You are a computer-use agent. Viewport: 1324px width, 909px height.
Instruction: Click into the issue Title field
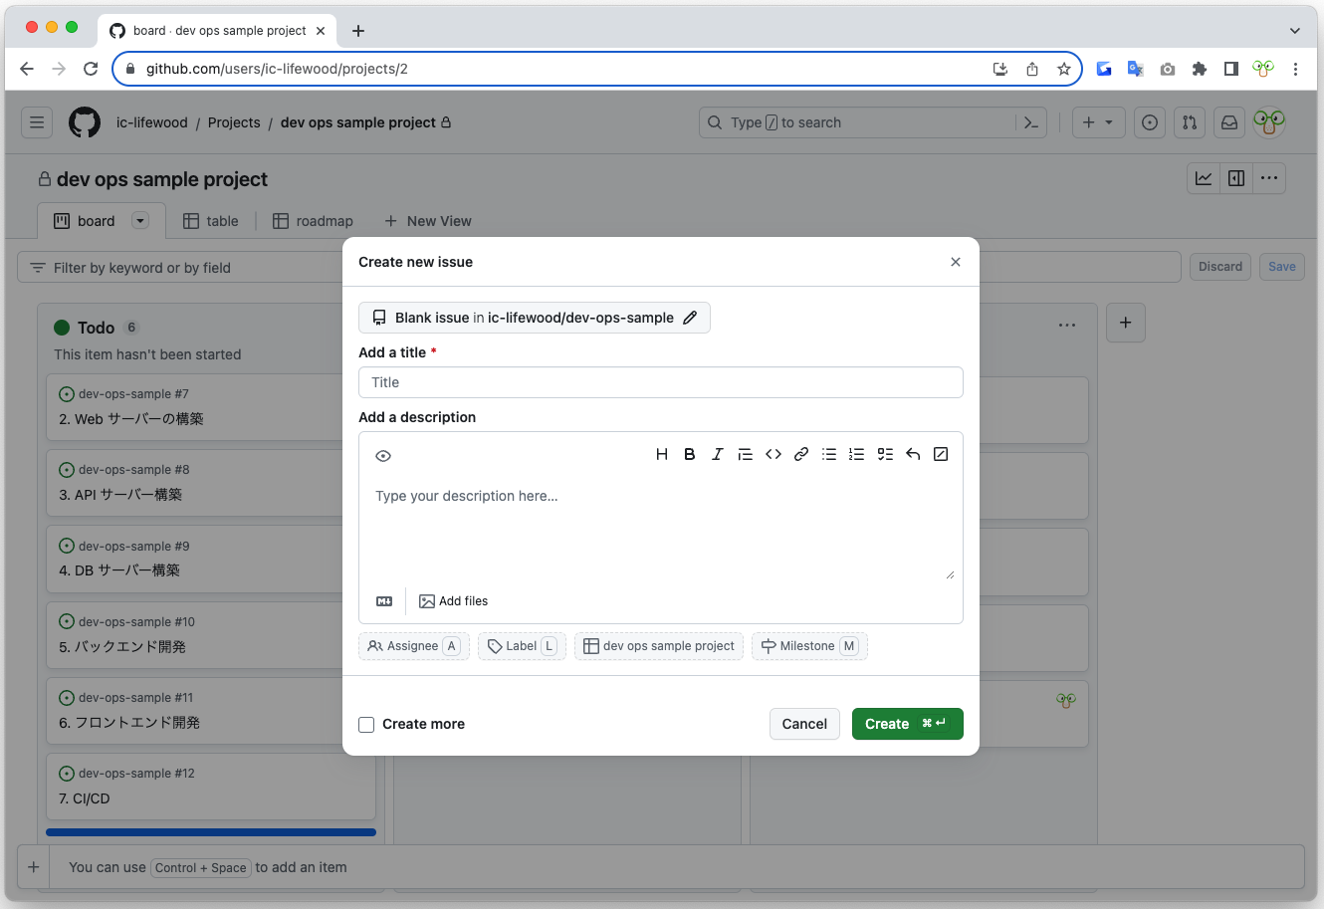coord(660,382)
